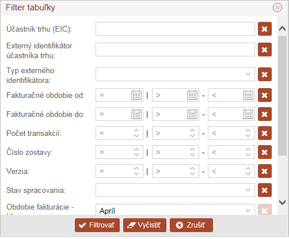Image resolution: width=289 pixels, height=239 pixels.
Task: Open calendar for Fakturačné obdobie od equals
Action: (136, 95)
